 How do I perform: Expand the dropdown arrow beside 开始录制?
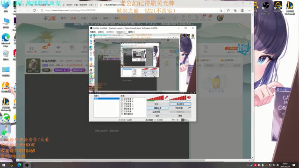(190, 108)
